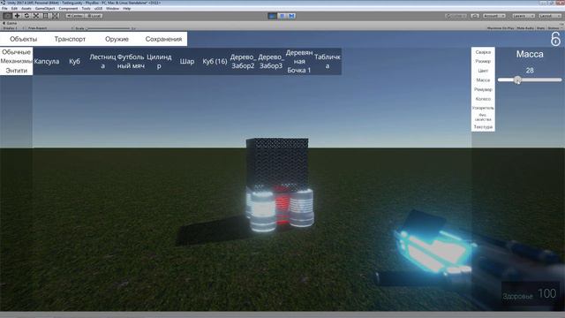565x318 pixels.
Task: Select the Цвет tool option
Action: 483,71
